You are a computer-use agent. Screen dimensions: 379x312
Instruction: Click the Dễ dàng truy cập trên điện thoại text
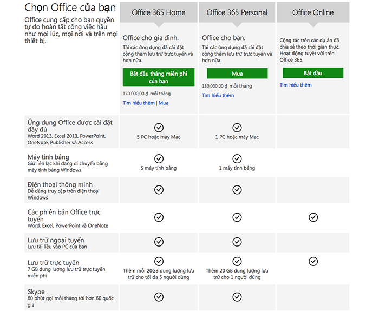point(63,194)
